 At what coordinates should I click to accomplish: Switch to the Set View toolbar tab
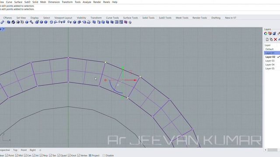pyautogui.click(x=21, y=18)
